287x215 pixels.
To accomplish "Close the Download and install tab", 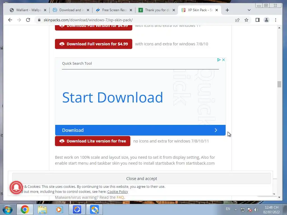I will pos(88,10).
